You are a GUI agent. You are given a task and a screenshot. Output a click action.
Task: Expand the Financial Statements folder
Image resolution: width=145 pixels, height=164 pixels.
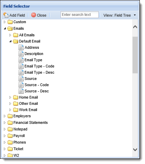click(4, 122)
